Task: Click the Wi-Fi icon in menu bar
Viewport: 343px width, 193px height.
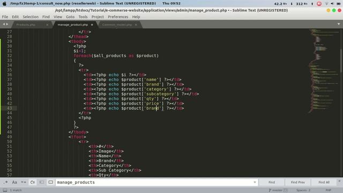Action: tap(326, 4)
